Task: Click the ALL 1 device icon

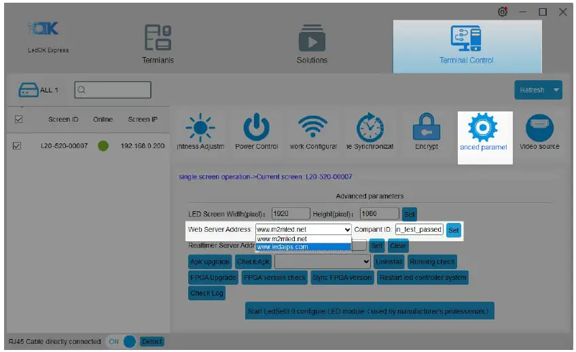Action: (29, 90)
